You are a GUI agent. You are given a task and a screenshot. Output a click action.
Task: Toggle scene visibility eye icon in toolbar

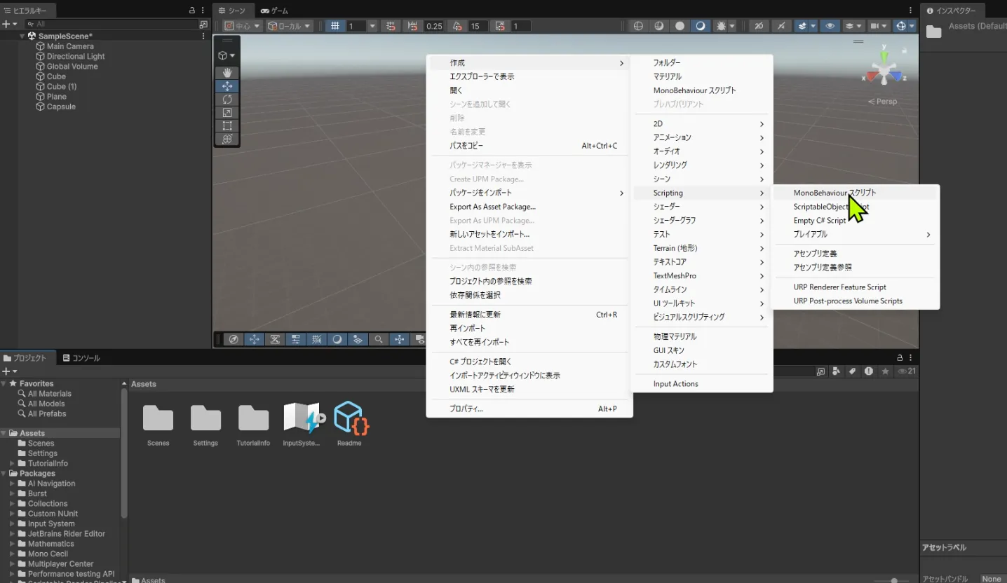click(x=830, y=26)
